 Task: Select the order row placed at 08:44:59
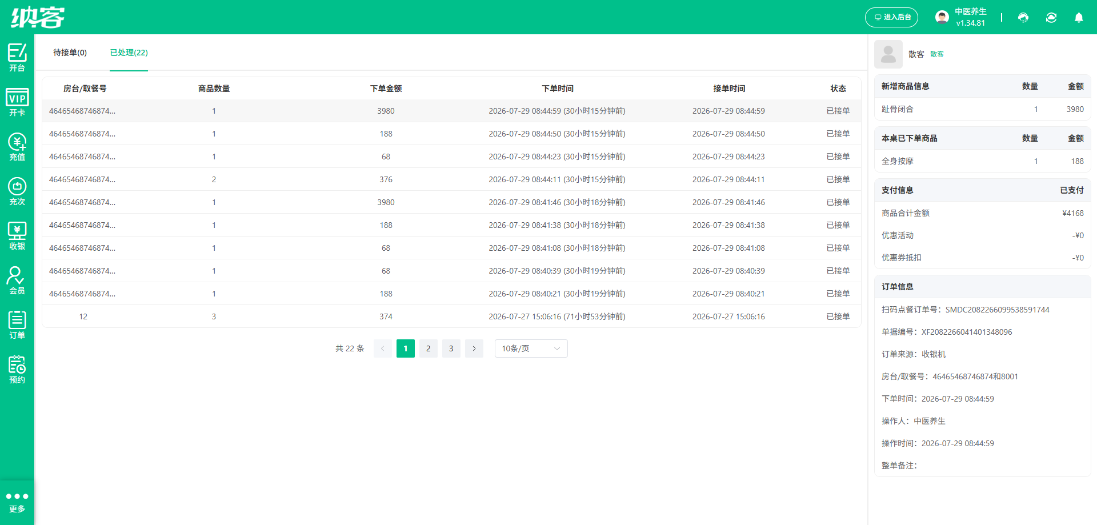pyautogui.click(x=451, y=111)
